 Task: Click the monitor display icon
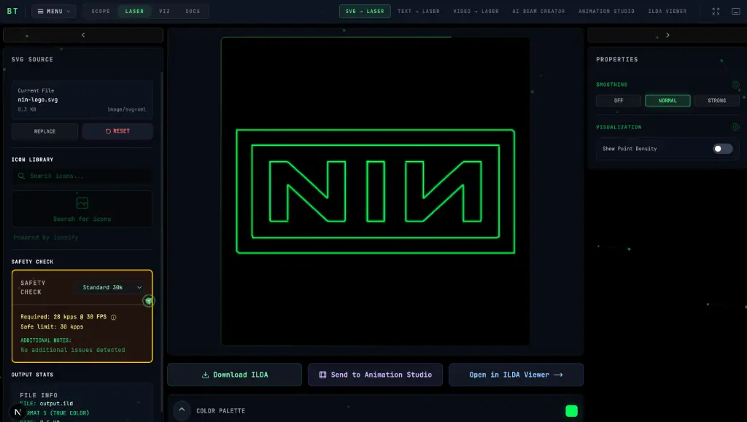[x=735, y=11]
